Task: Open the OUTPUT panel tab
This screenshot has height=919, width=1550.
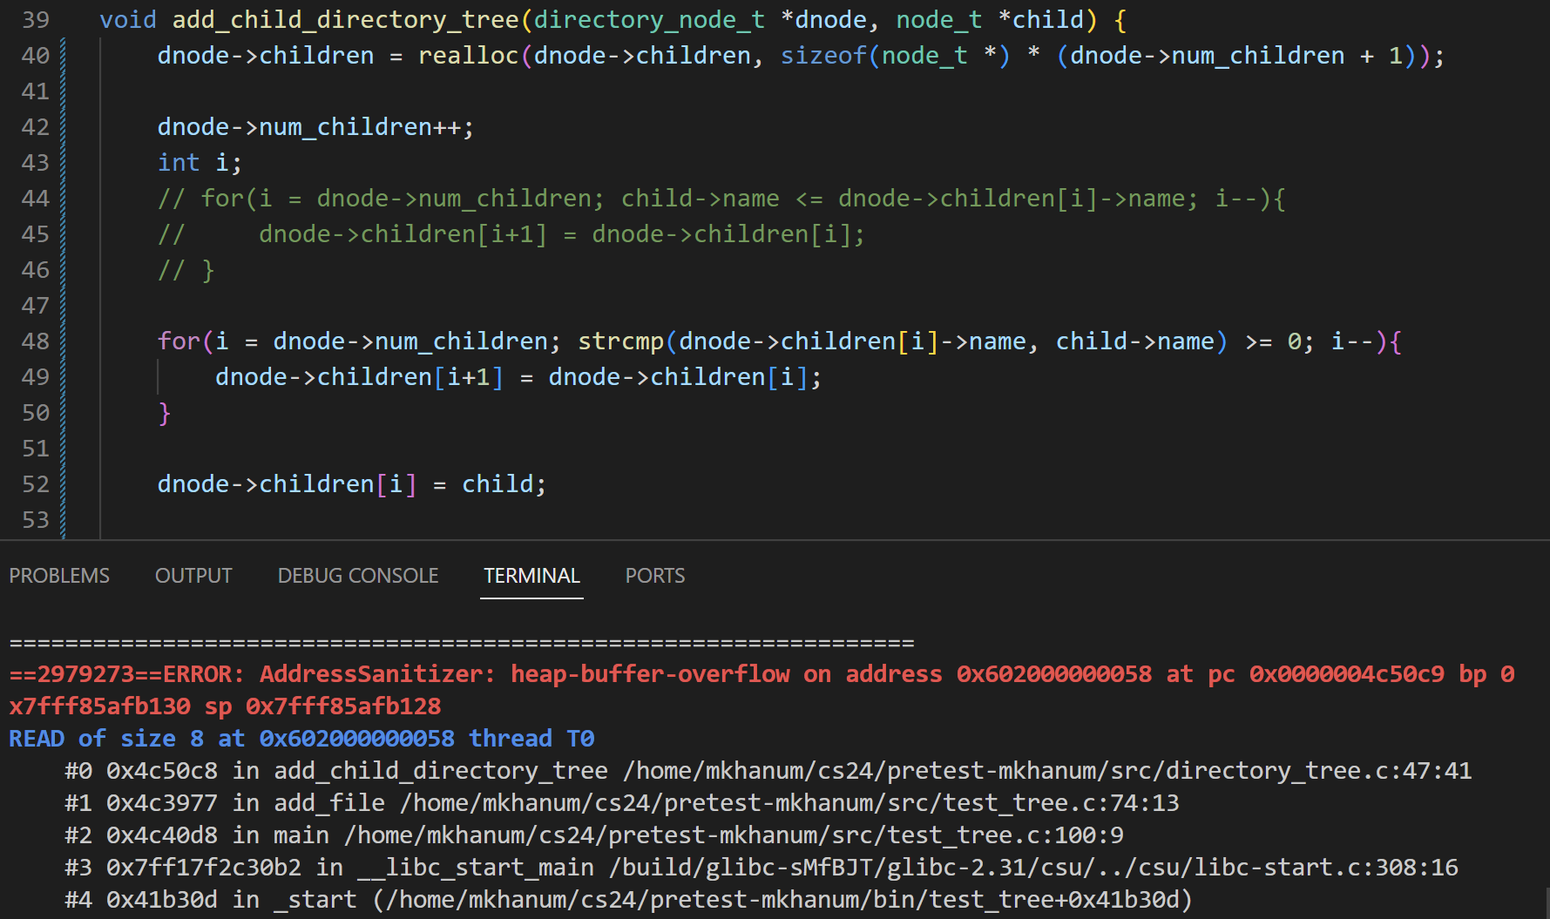Action: 193,576
